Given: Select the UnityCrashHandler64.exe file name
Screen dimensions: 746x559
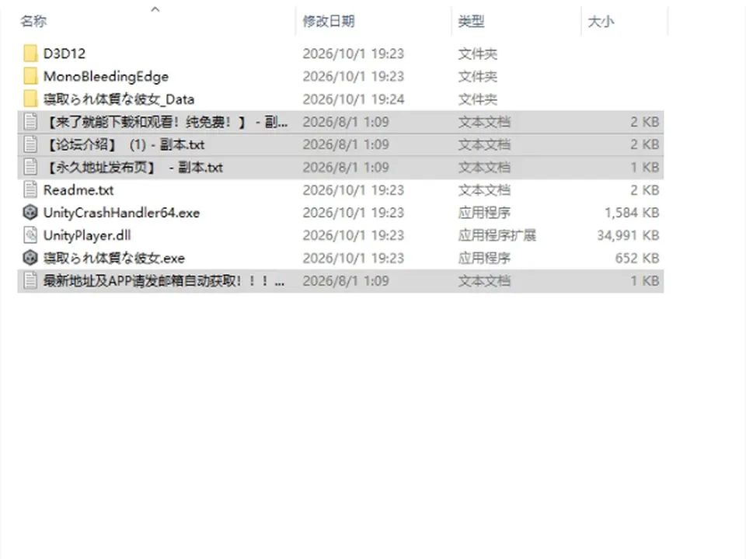Looking at the screenshot, I should coord(121,213).
